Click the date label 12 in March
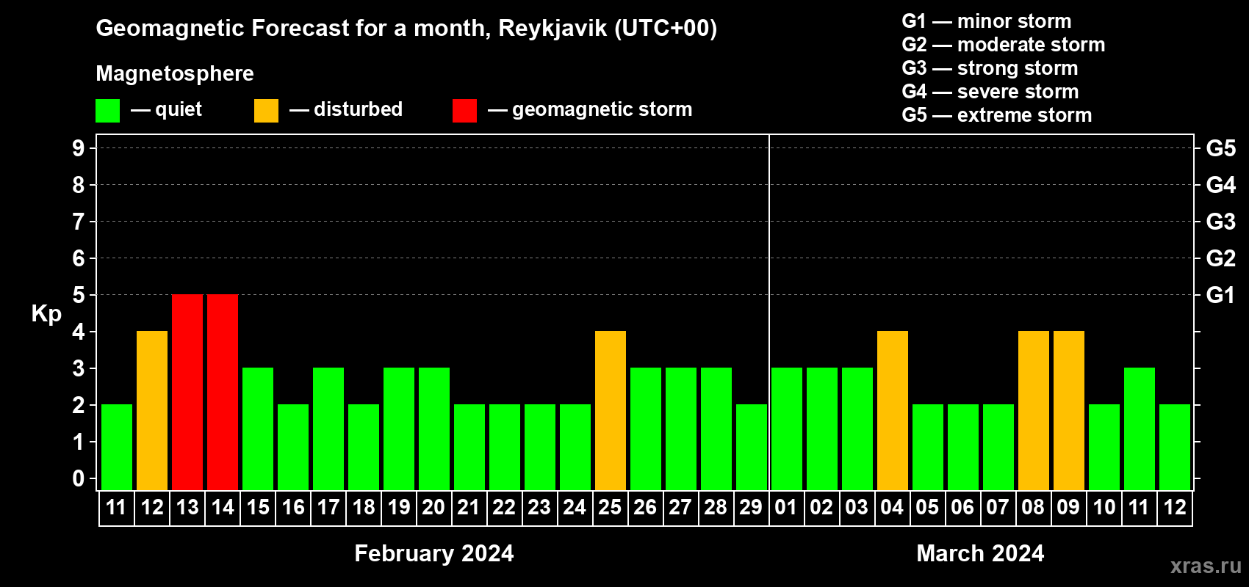 1175,507
